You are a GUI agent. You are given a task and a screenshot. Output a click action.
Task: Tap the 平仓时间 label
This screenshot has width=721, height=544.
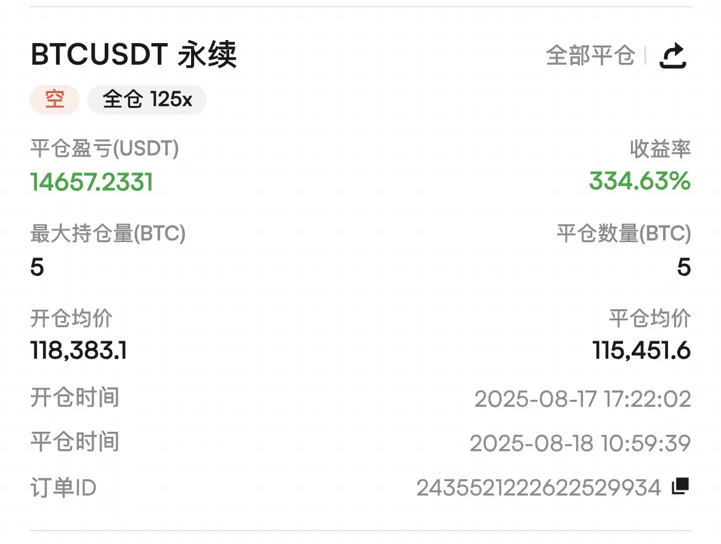pyautogui.click(x=75, y=442)
